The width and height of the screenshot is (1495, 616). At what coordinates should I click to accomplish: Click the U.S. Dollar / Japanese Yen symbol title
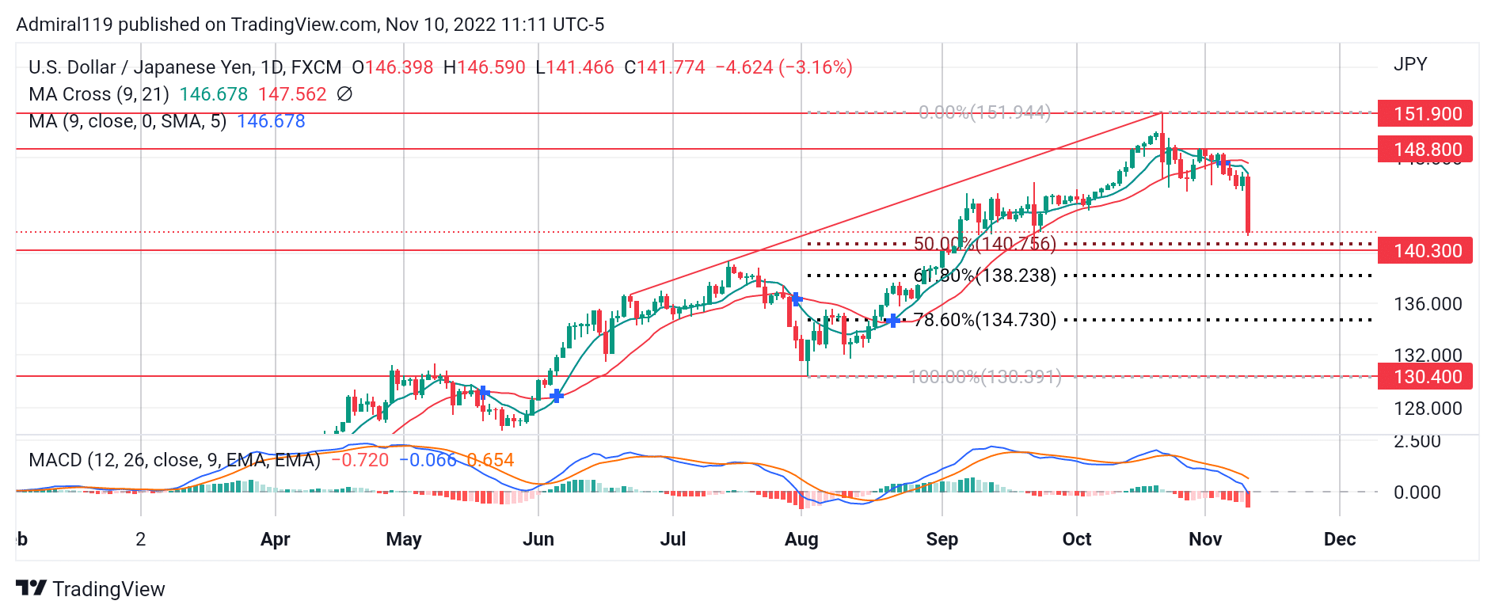tap(184, 67)
